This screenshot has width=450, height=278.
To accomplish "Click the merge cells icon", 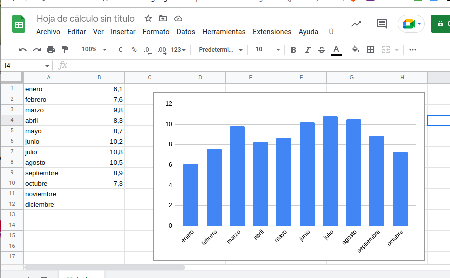I will pos(386,50).
